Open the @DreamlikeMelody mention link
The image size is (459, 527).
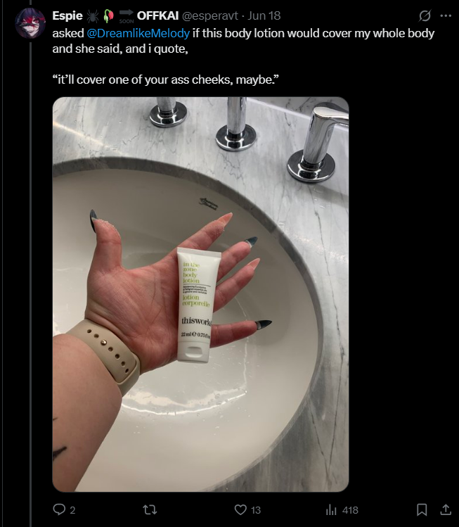pos(138,33)
